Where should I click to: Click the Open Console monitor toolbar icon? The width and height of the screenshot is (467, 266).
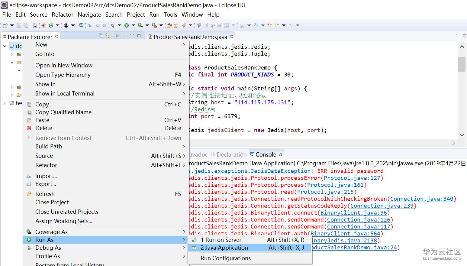click(x=81, y=25)
